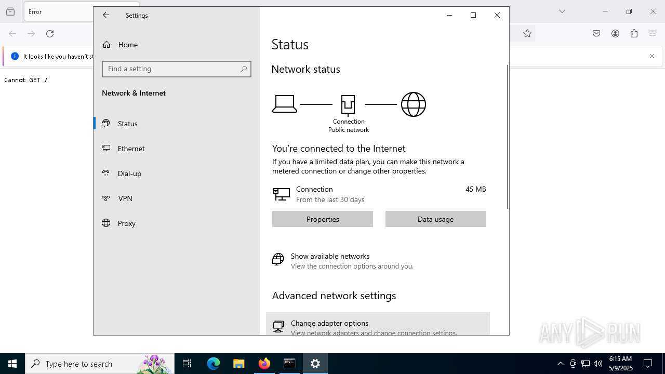Click the Ethernet connection icon in diagram
Viewport: 665px width, 374px height.
(x=348, y=105)
